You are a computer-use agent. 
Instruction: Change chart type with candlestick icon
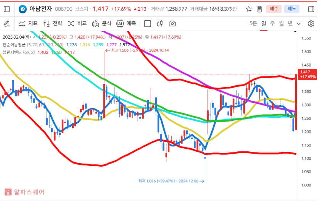(160, 23)
